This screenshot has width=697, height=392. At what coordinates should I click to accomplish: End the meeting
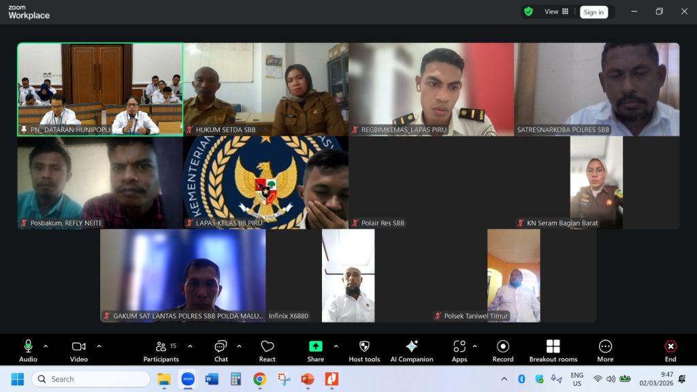[670, 350]
